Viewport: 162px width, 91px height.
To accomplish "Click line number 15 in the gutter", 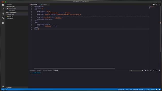I will [x=31, y=29].
